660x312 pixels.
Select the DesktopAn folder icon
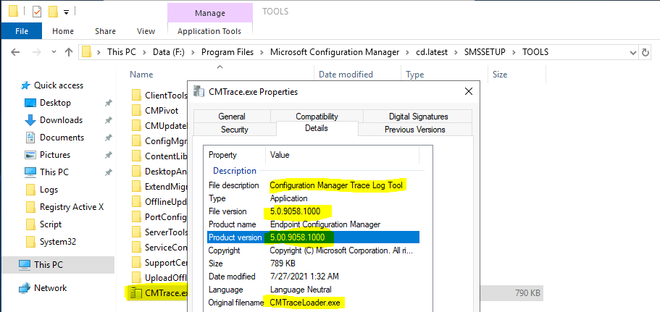[x=136, y=171]
